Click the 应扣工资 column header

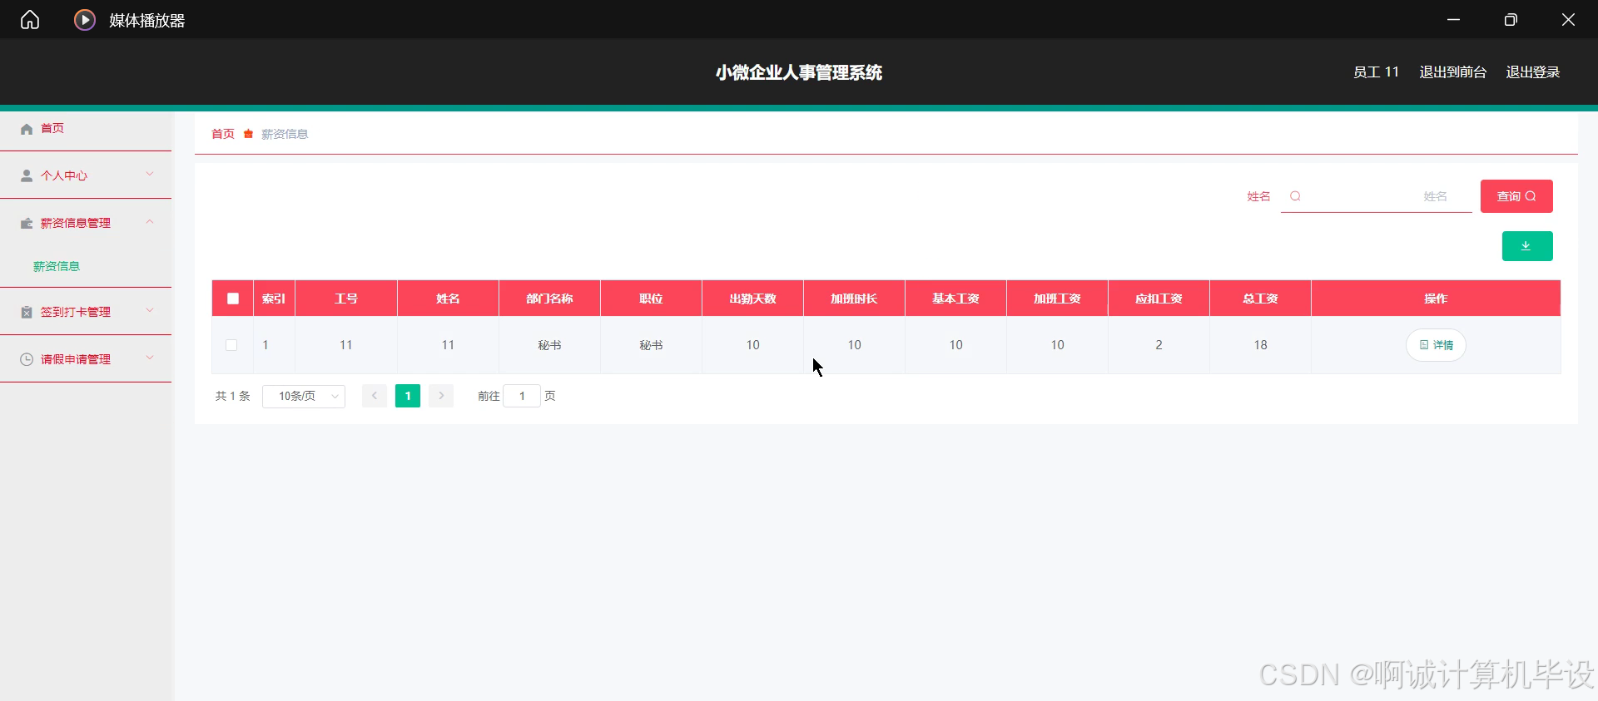pos(1159,299)
